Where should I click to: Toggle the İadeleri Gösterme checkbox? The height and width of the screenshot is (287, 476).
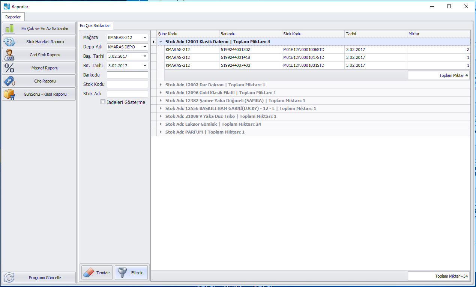click(x=103, y=102)
